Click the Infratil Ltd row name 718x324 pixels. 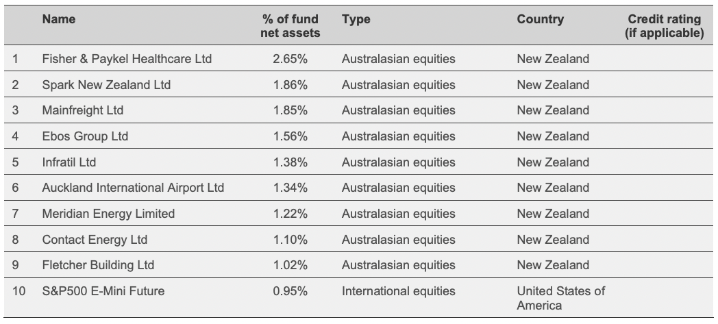(69, 162)
